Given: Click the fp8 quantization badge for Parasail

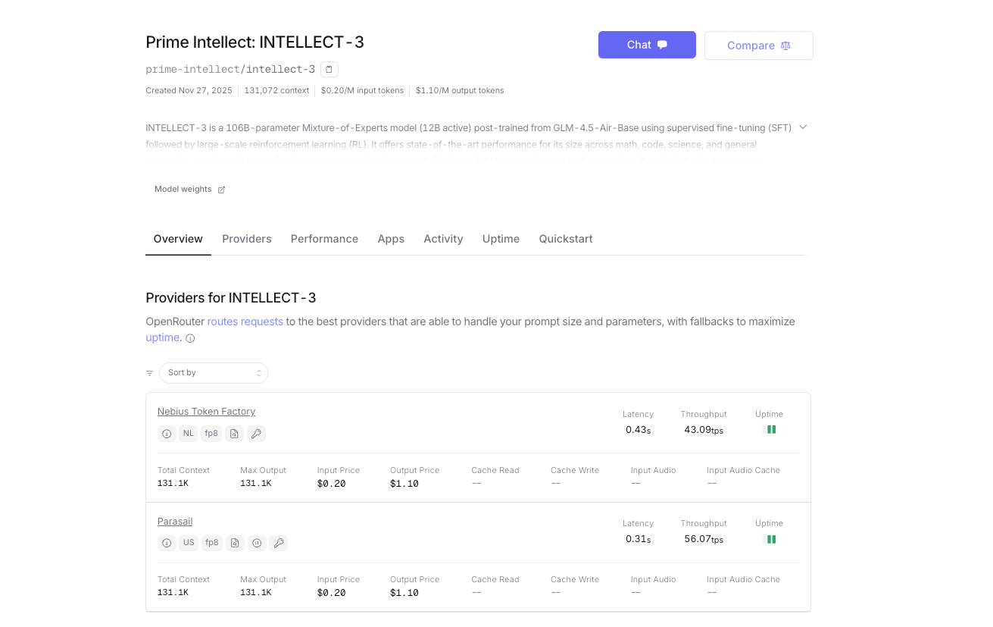Looking at the screenshot, I should pyautogui.click(x=211, y=543).
